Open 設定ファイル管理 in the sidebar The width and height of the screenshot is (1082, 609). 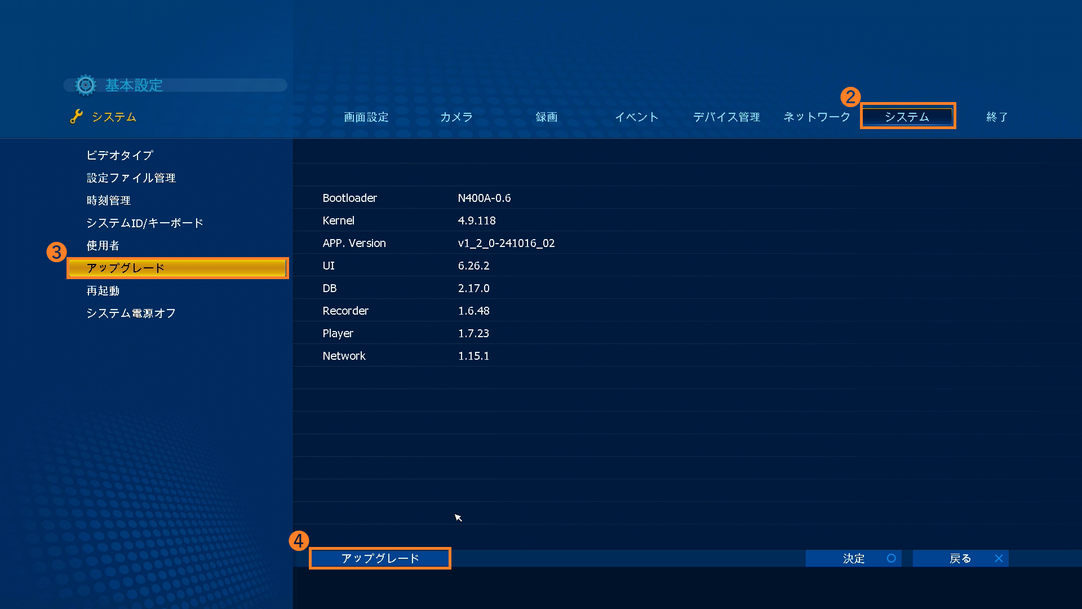pos(131,178)
